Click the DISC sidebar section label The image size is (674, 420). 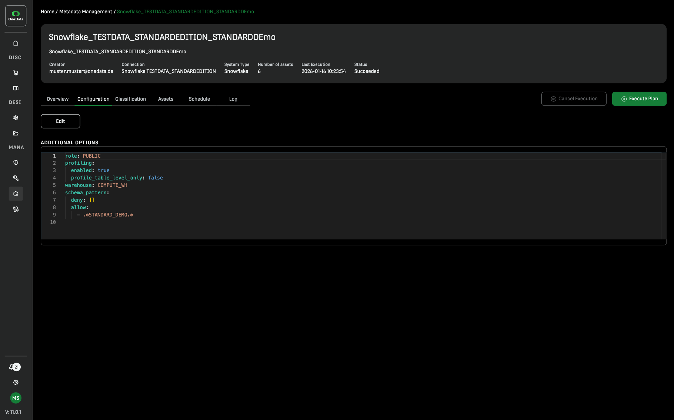pos(15,58)
